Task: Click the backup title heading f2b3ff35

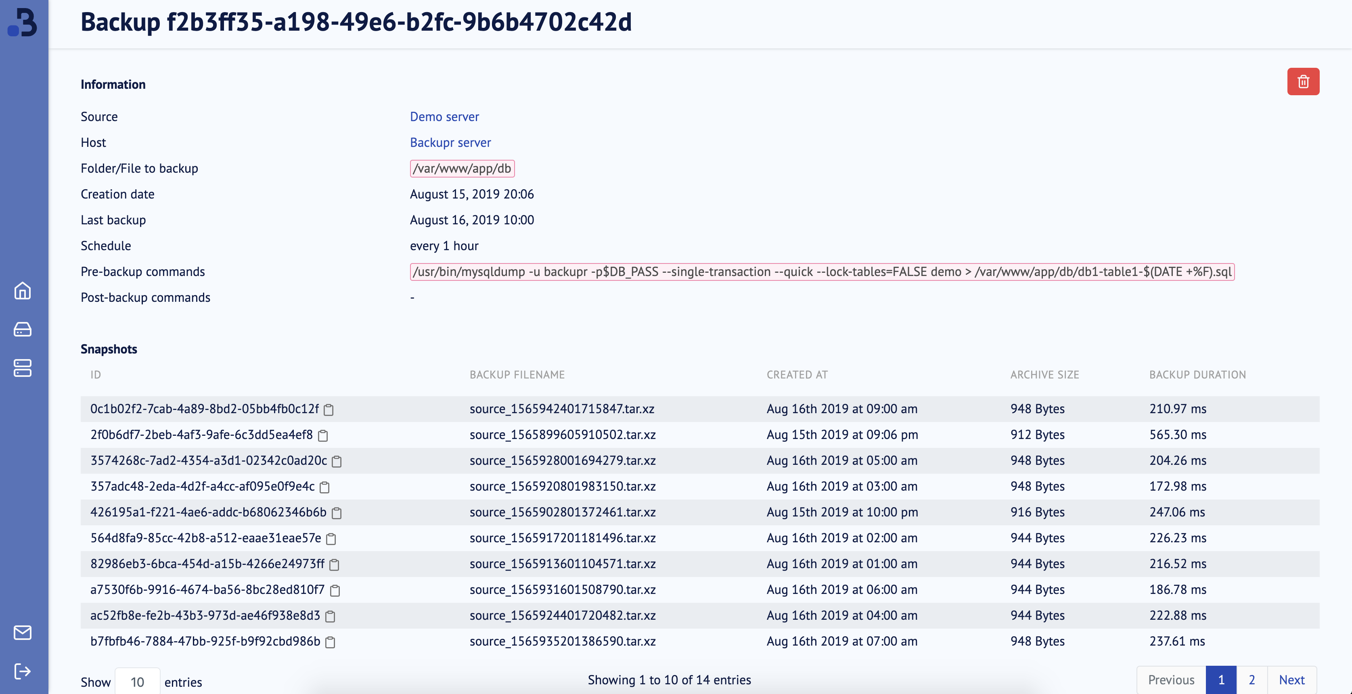Action: 356,22
